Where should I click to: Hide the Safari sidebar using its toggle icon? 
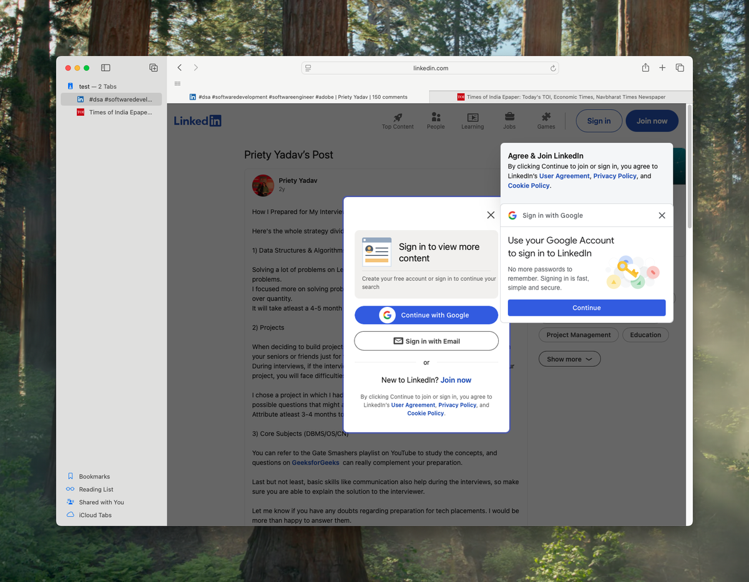105,67
